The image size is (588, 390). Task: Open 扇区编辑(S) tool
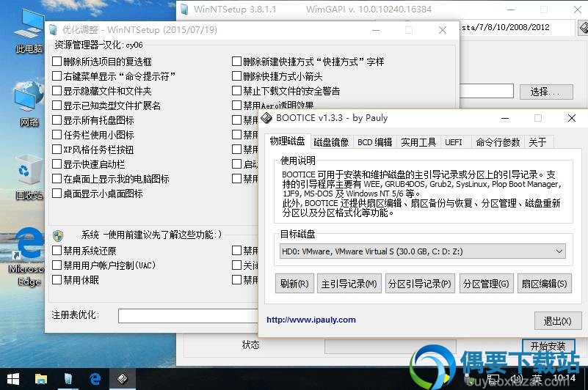coord(545,284)
